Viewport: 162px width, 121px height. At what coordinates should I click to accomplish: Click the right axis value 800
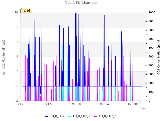pyautogui.click(x=151, y=30)
